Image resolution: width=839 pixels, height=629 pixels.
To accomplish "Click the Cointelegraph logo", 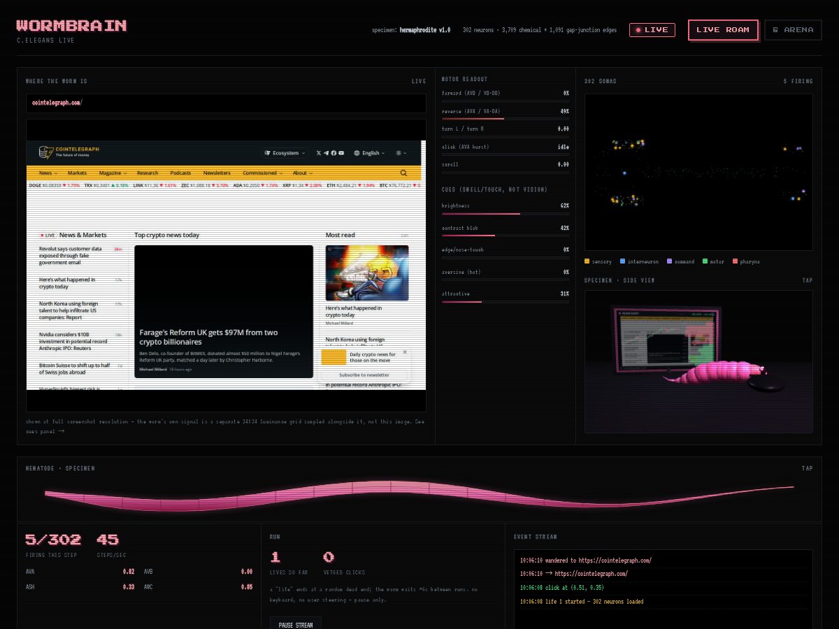I will point(69,152).
